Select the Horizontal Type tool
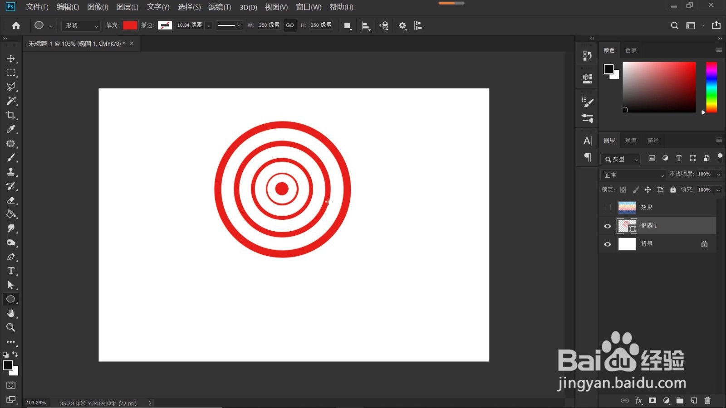Viewport: 726px width, 408px height. (11, 271)
